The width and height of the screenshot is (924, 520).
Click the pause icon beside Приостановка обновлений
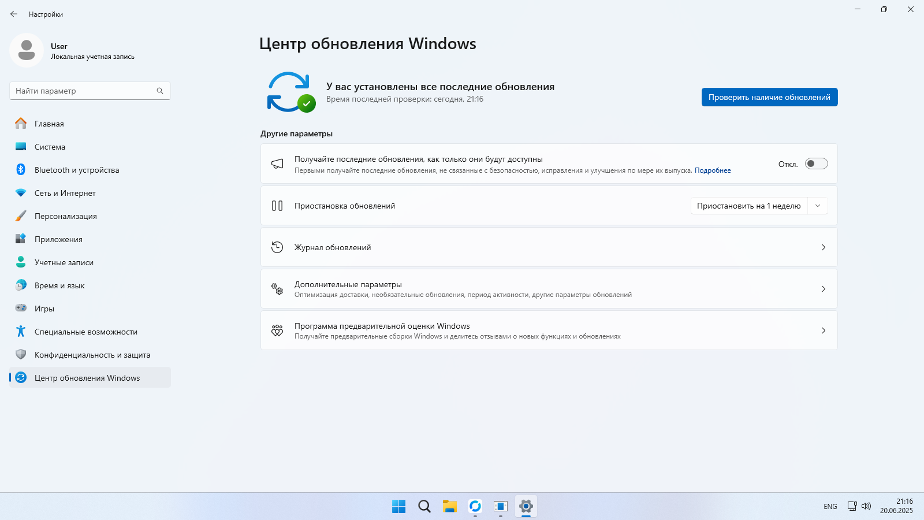[x=277, y=206]
